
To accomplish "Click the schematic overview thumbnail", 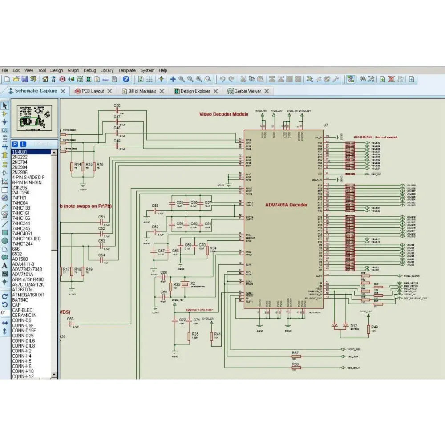I will pos(34,117).
